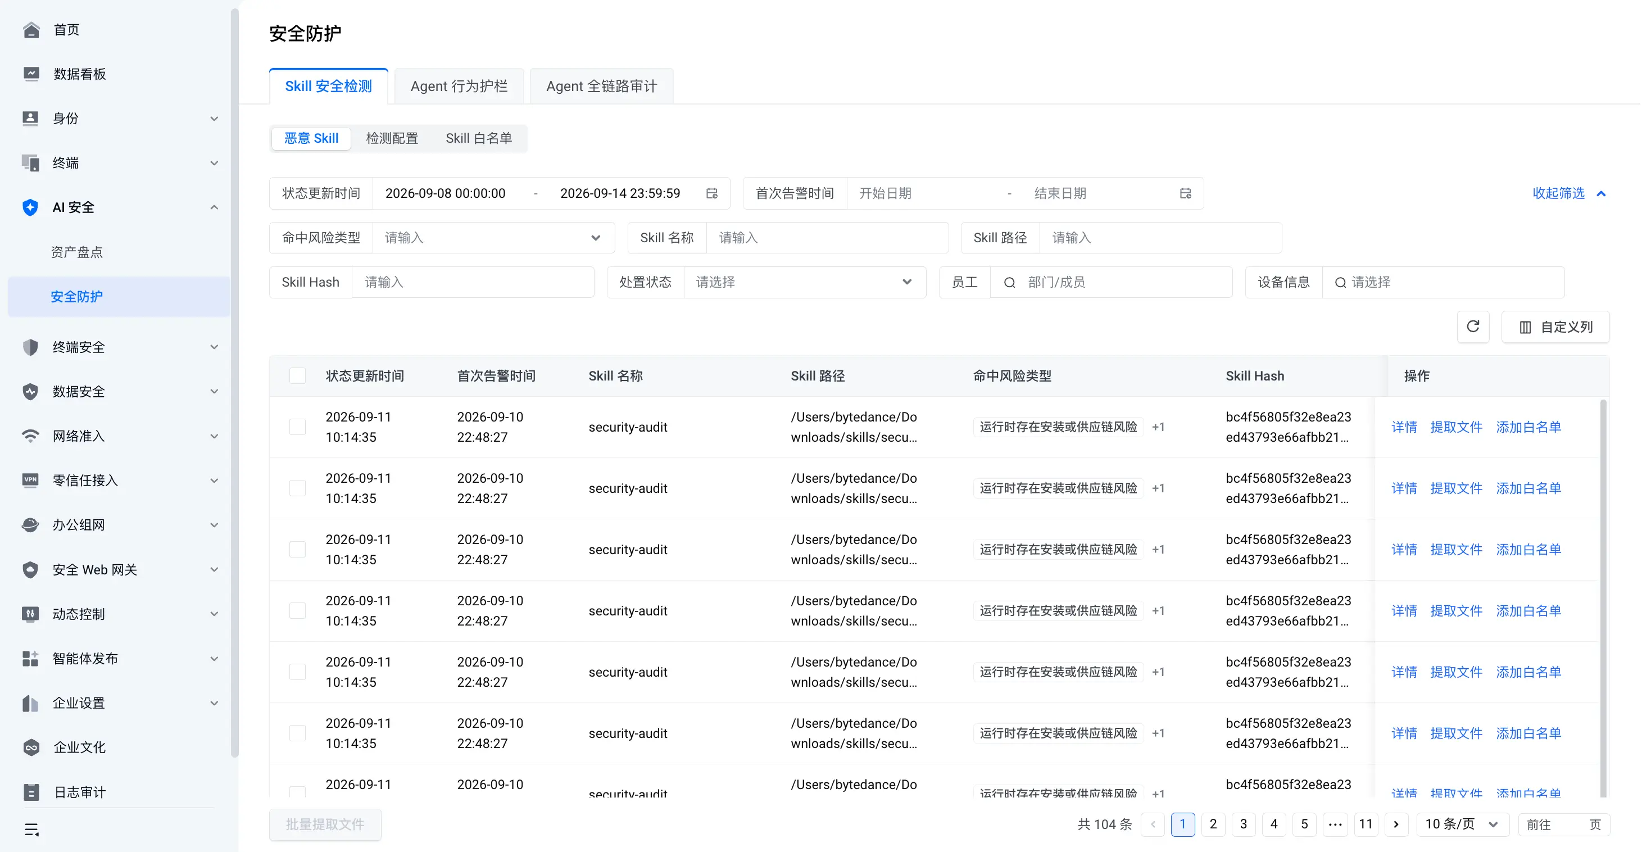Click the 数据看板 dashboard icon

pos(30,74)
